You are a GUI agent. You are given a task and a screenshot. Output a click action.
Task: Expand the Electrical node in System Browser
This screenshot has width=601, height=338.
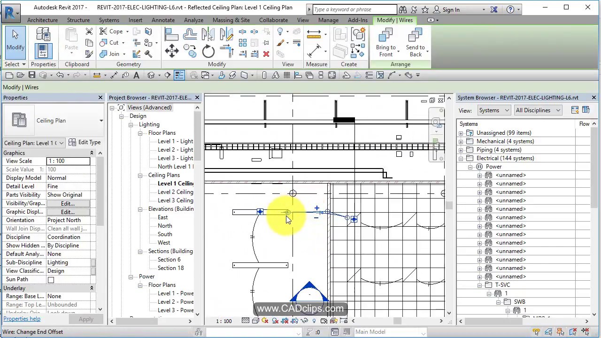[462, 158]
